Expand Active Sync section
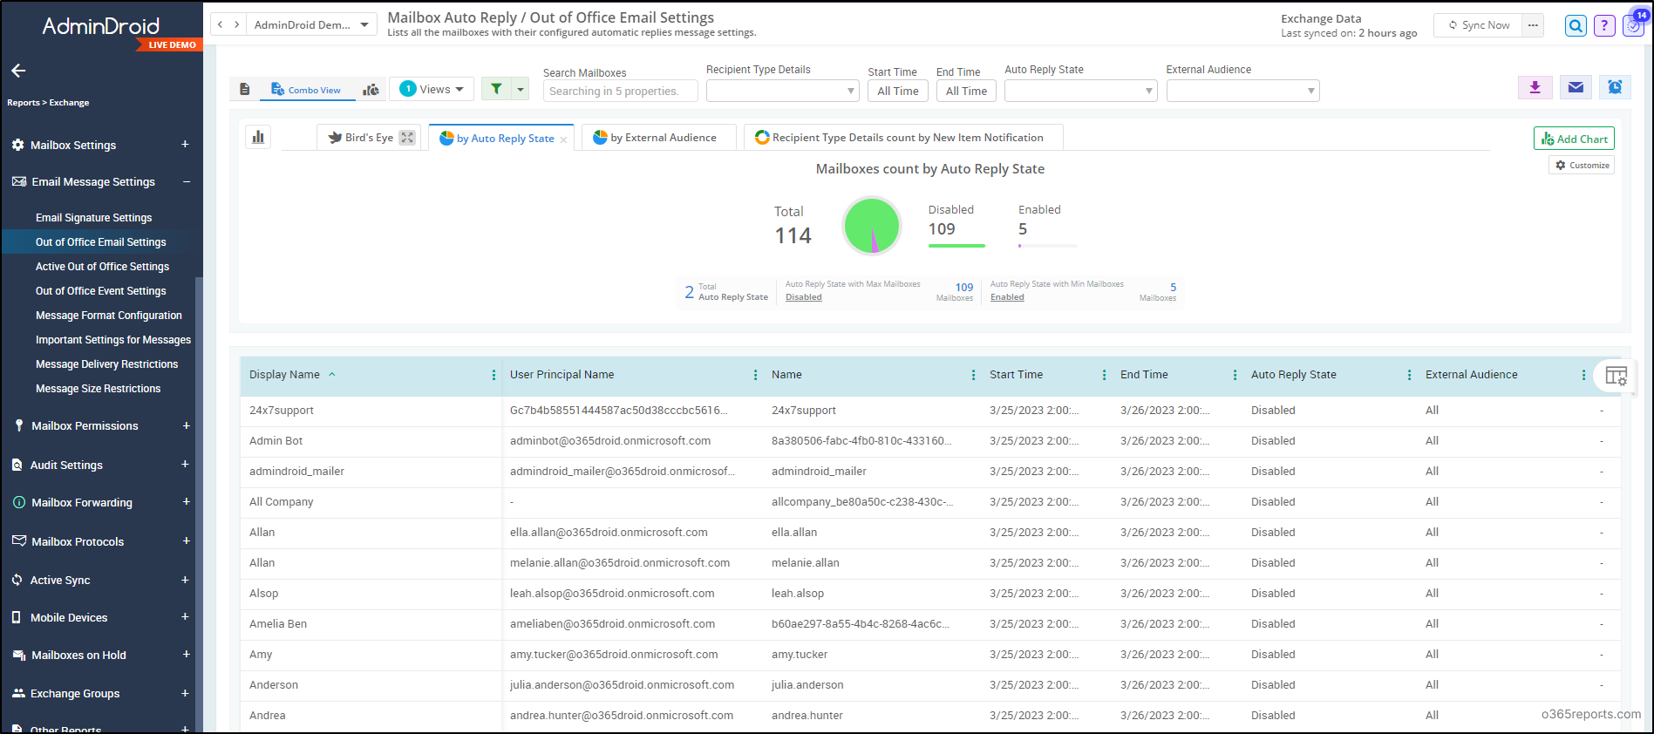The height and width of the screenshot is (734, 1654). click(185, 580)
